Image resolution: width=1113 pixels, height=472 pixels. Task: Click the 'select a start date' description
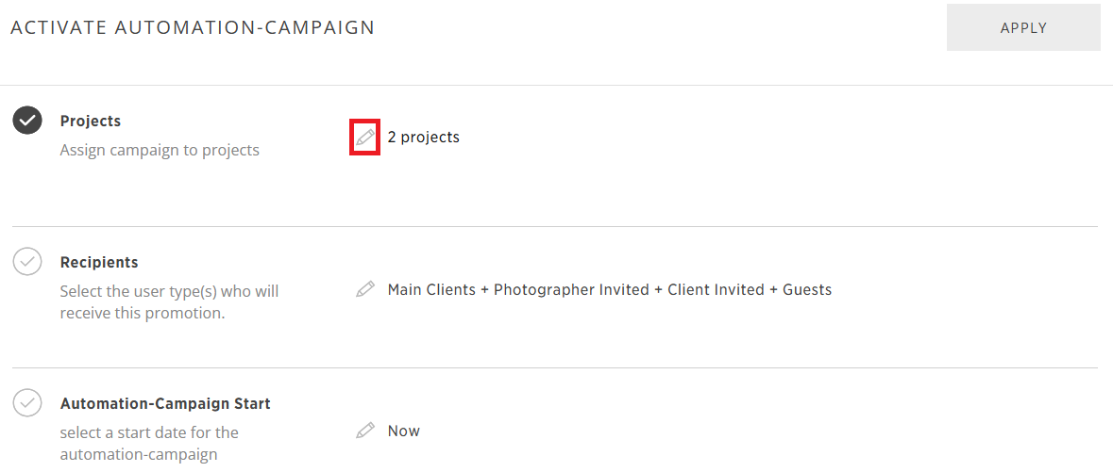(x=150, y=443)
